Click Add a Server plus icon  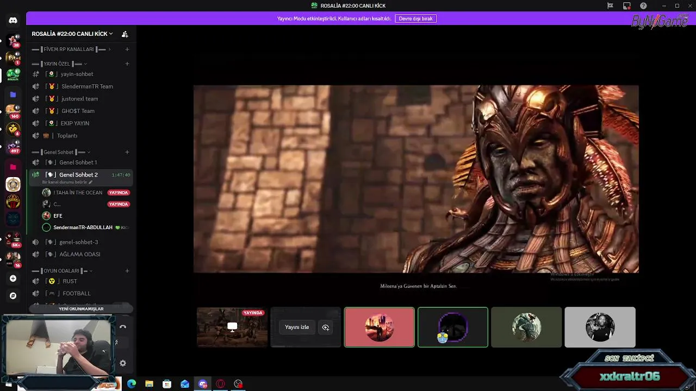click(x=13, y=279)
